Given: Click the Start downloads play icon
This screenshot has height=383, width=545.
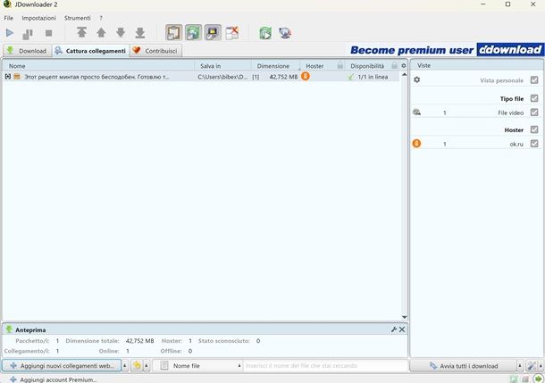Looking at the screenshot, I should (10, 33).
